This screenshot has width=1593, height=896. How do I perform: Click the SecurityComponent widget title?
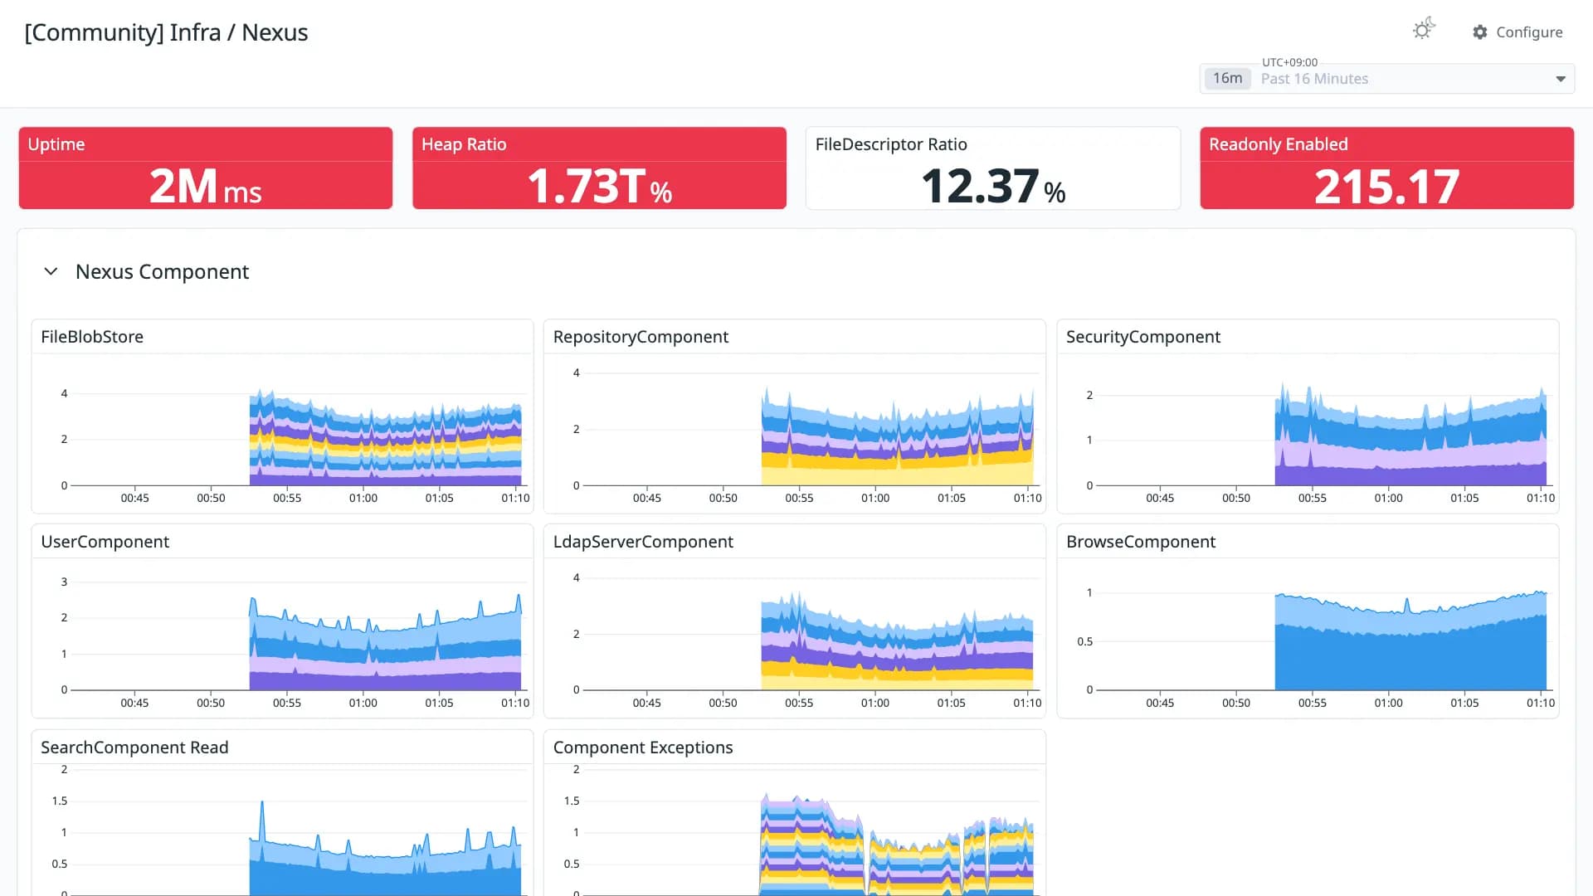(x=1143, y=337)
